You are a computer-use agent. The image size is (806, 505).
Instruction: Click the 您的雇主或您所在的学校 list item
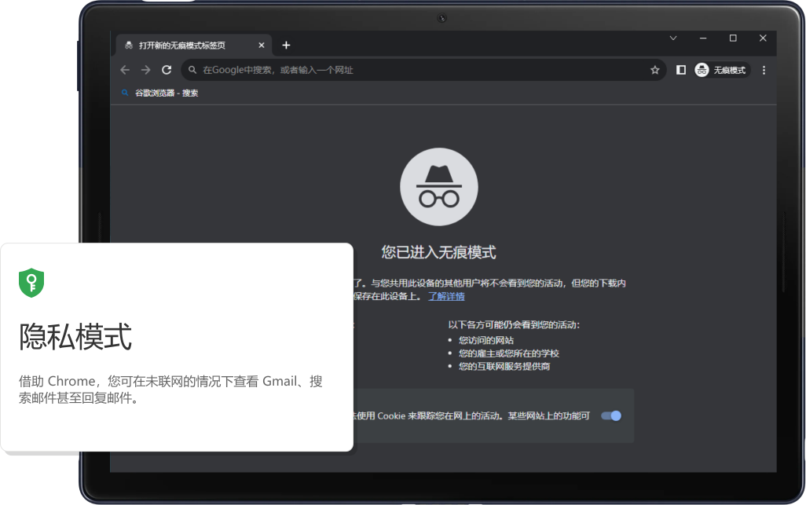click(x=509, y=353)
